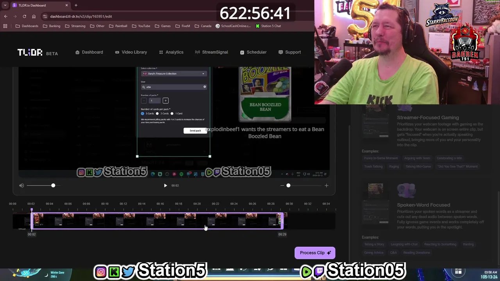The image size is (500, 281).
Task: Open Daryl's Treasure Collection dropdown
Action: 173,74
